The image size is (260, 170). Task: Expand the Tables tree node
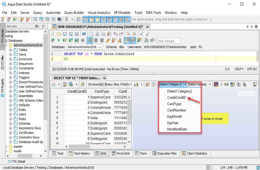[11, 50]
